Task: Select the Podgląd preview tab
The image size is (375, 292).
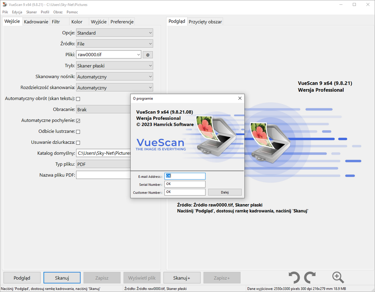Action: tap(177, 21)
